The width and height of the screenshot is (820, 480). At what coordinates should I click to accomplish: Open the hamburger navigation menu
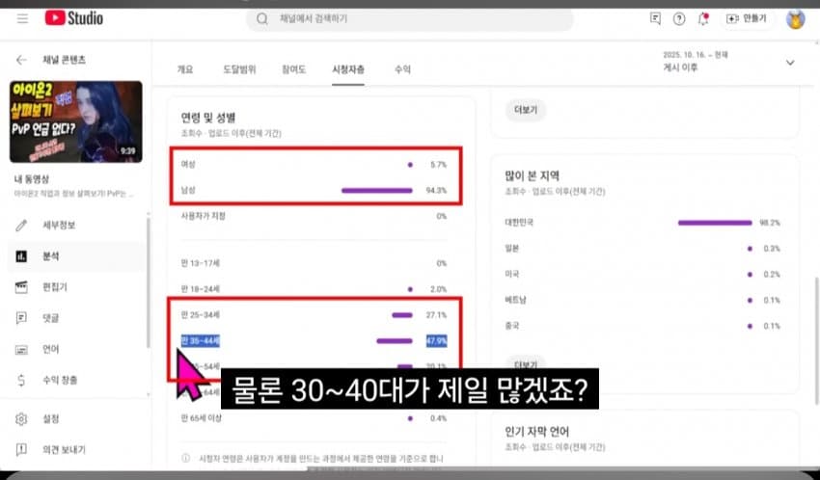22,19
